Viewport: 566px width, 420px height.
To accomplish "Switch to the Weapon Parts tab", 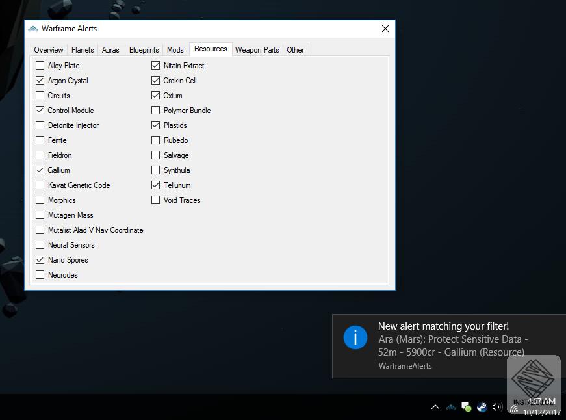I will pyautogui.click(x=257, y=50).
